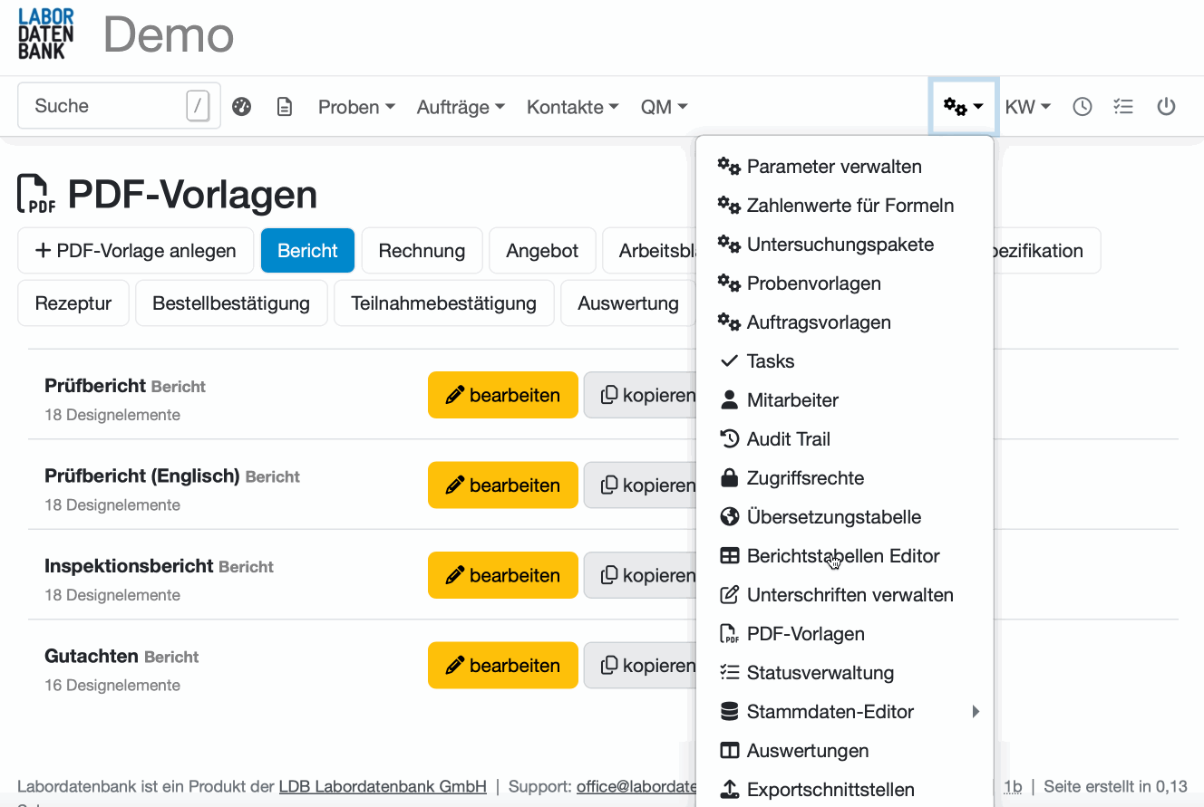Open the Proben dropdown
This screenshot has width=1204, height=807.
point(356,106)
